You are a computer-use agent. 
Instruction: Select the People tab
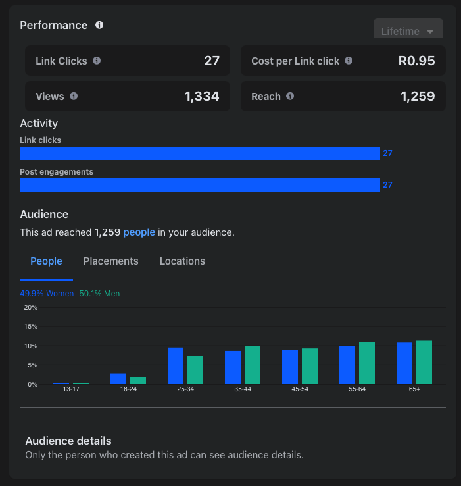point(46,261)
